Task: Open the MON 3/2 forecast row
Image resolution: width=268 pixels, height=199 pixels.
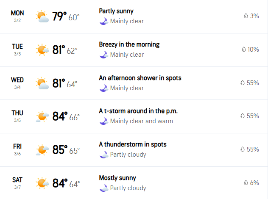Action: (17, 16)
